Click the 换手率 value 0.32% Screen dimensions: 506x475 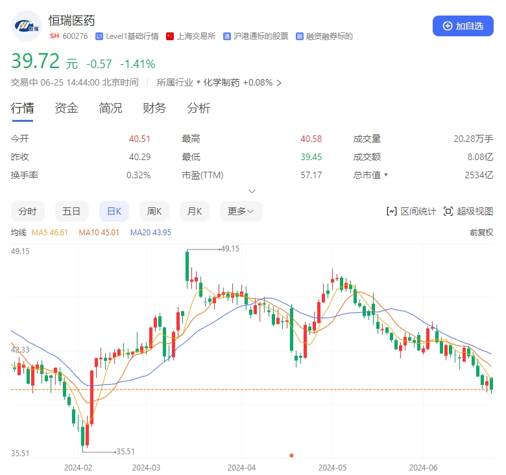point(138,175)
